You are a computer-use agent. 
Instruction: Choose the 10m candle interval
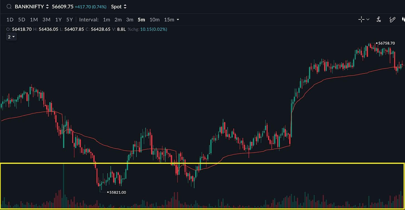pos(154,20)
